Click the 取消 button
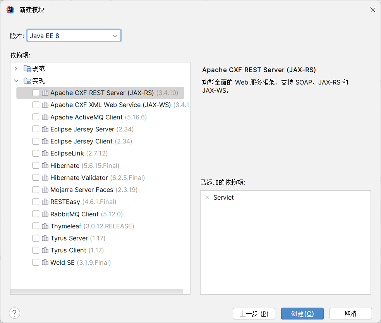Screen dimensions: 381x323 tap(351, 314)
